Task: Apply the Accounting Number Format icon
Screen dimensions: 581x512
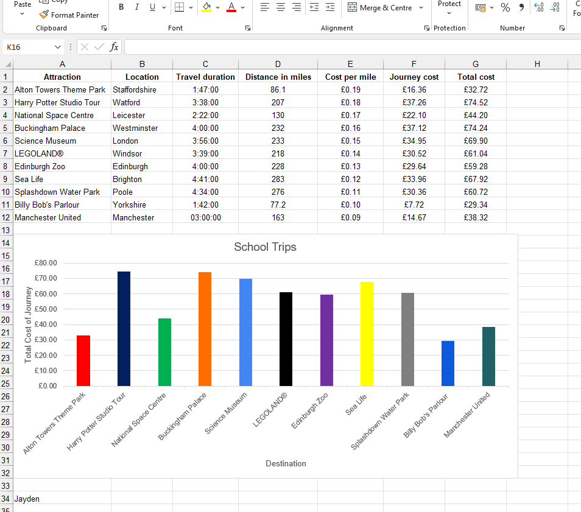Action: [481, 7]
